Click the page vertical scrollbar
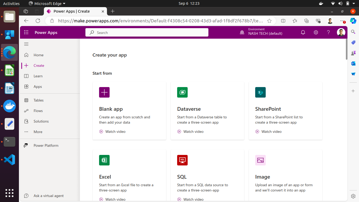Viewport: 359px width, 202px height. 346,50
